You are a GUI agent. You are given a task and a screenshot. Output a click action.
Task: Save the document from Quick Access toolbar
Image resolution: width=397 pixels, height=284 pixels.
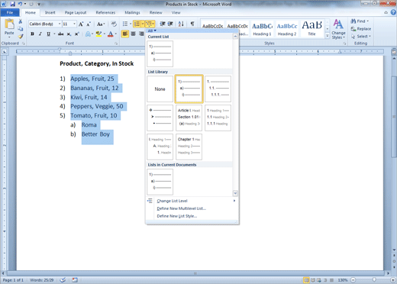tap(12, 4)
